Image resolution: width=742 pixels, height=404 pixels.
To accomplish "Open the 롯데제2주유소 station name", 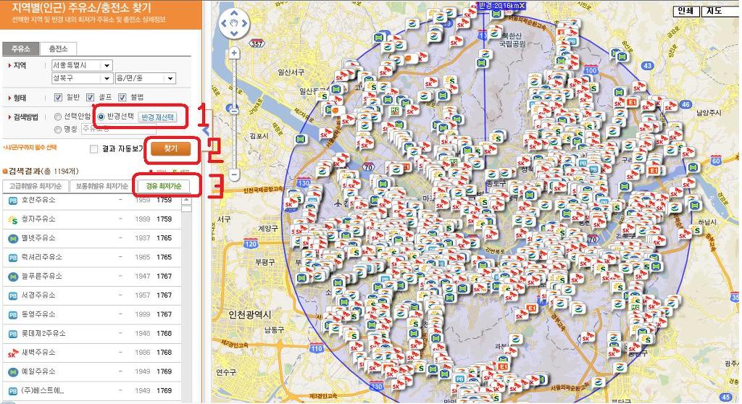I will 43,334.
